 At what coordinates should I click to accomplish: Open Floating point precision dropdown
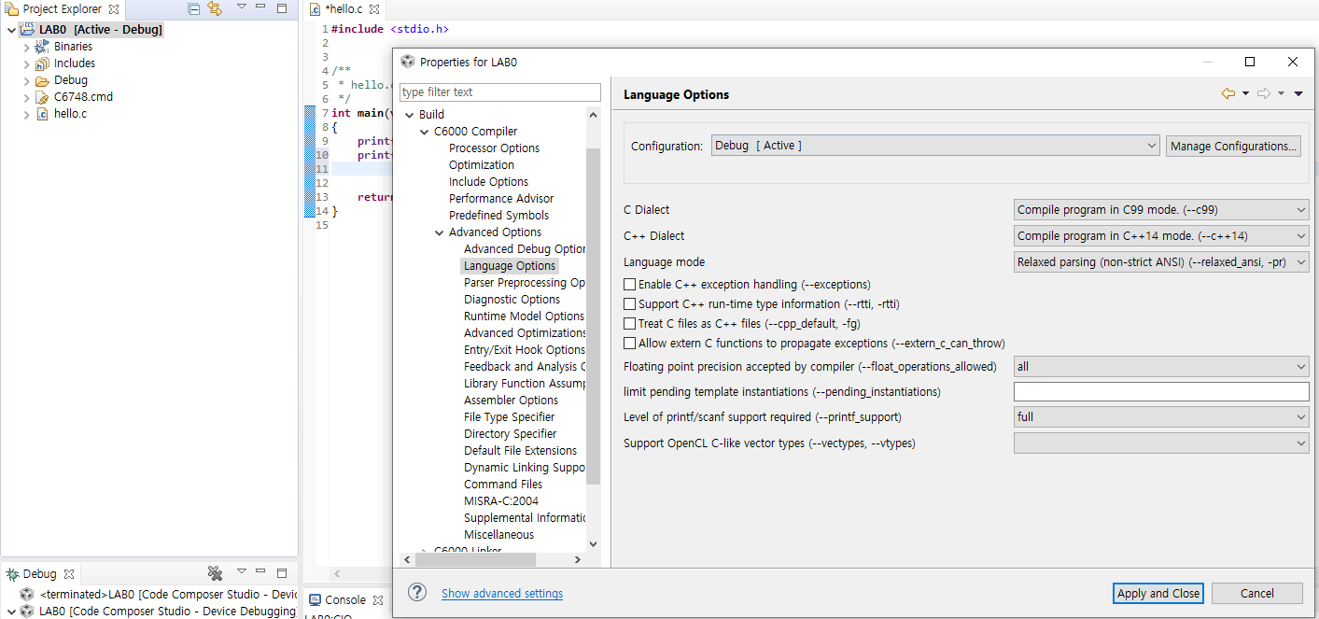(1161, 367)
